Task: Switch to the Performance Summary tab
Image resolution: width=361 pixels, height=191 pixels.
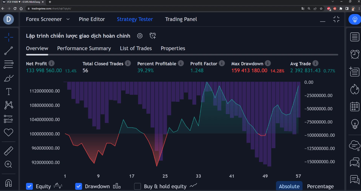Action: click(x=84, y=48)
